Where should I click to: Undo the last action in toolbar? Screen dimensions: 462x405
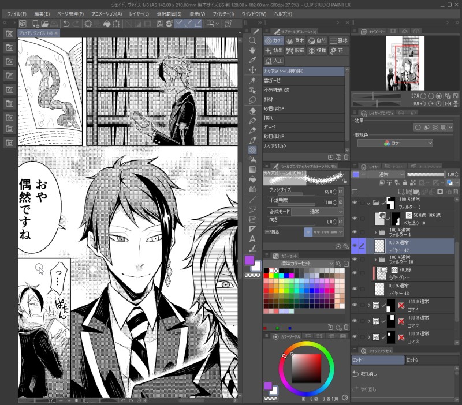[x=66, y=24]
